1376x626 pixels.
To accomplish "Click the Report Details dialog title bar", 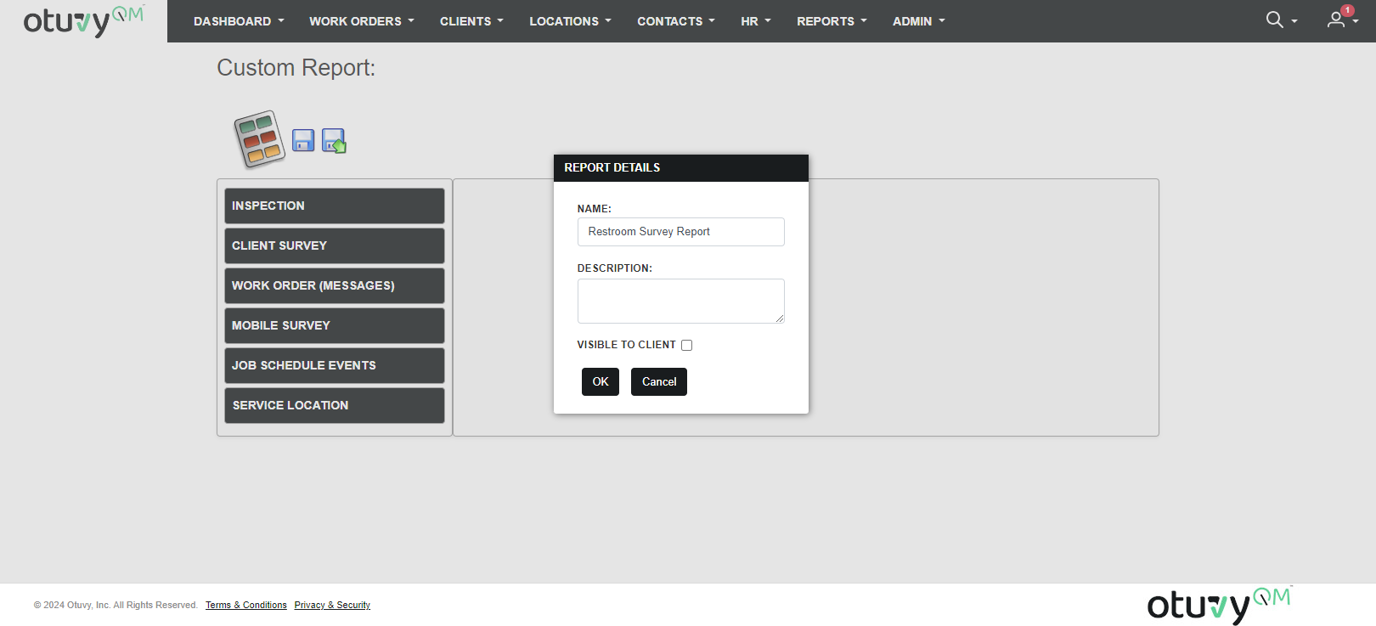I will [x=681, y=167].
